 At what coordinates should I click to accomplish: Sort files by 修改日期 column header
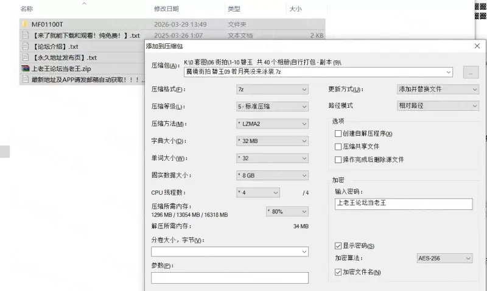pos(166,9)
